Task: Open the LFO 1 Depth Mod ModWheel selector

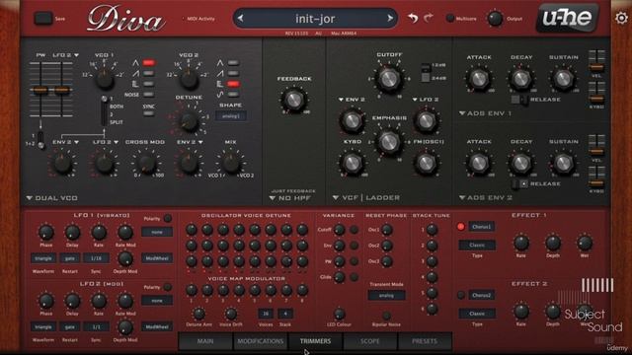Action: point(157,258)
